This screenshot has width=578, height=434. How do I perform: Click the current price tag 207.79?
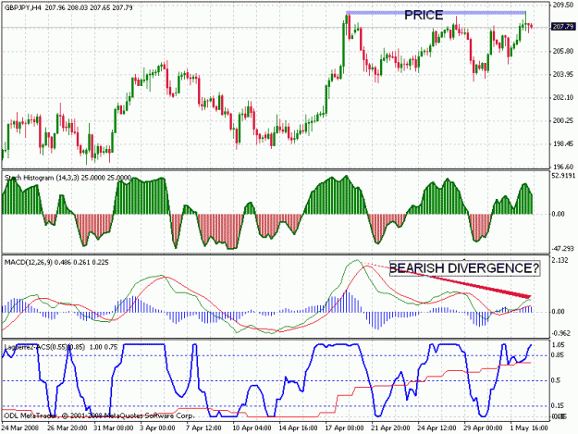click(563, 27)
